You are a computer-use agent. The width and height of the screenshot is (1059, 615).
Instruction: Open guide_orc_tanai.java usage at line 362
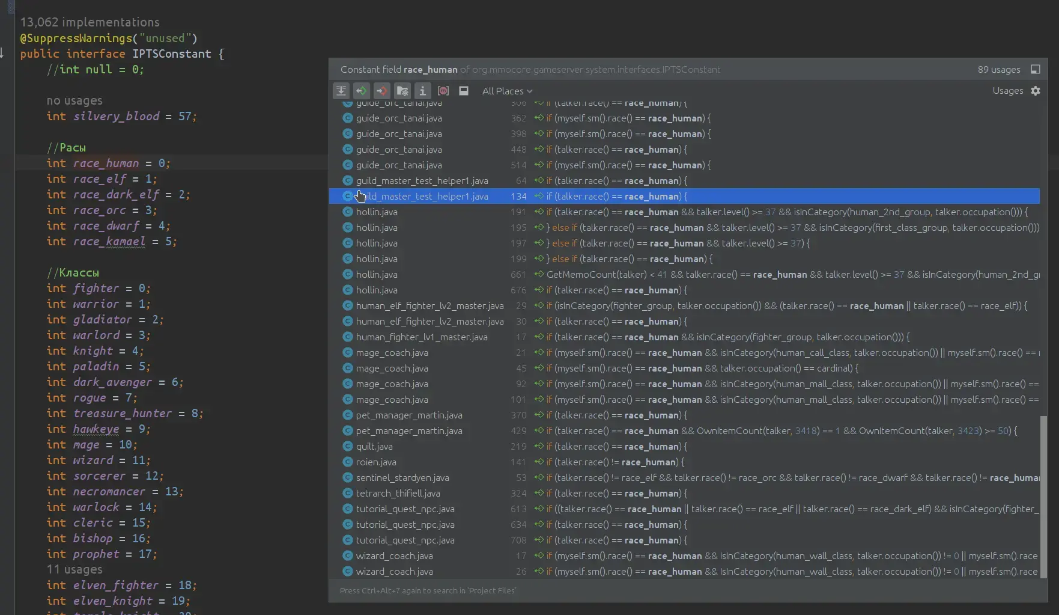[684, 118]
